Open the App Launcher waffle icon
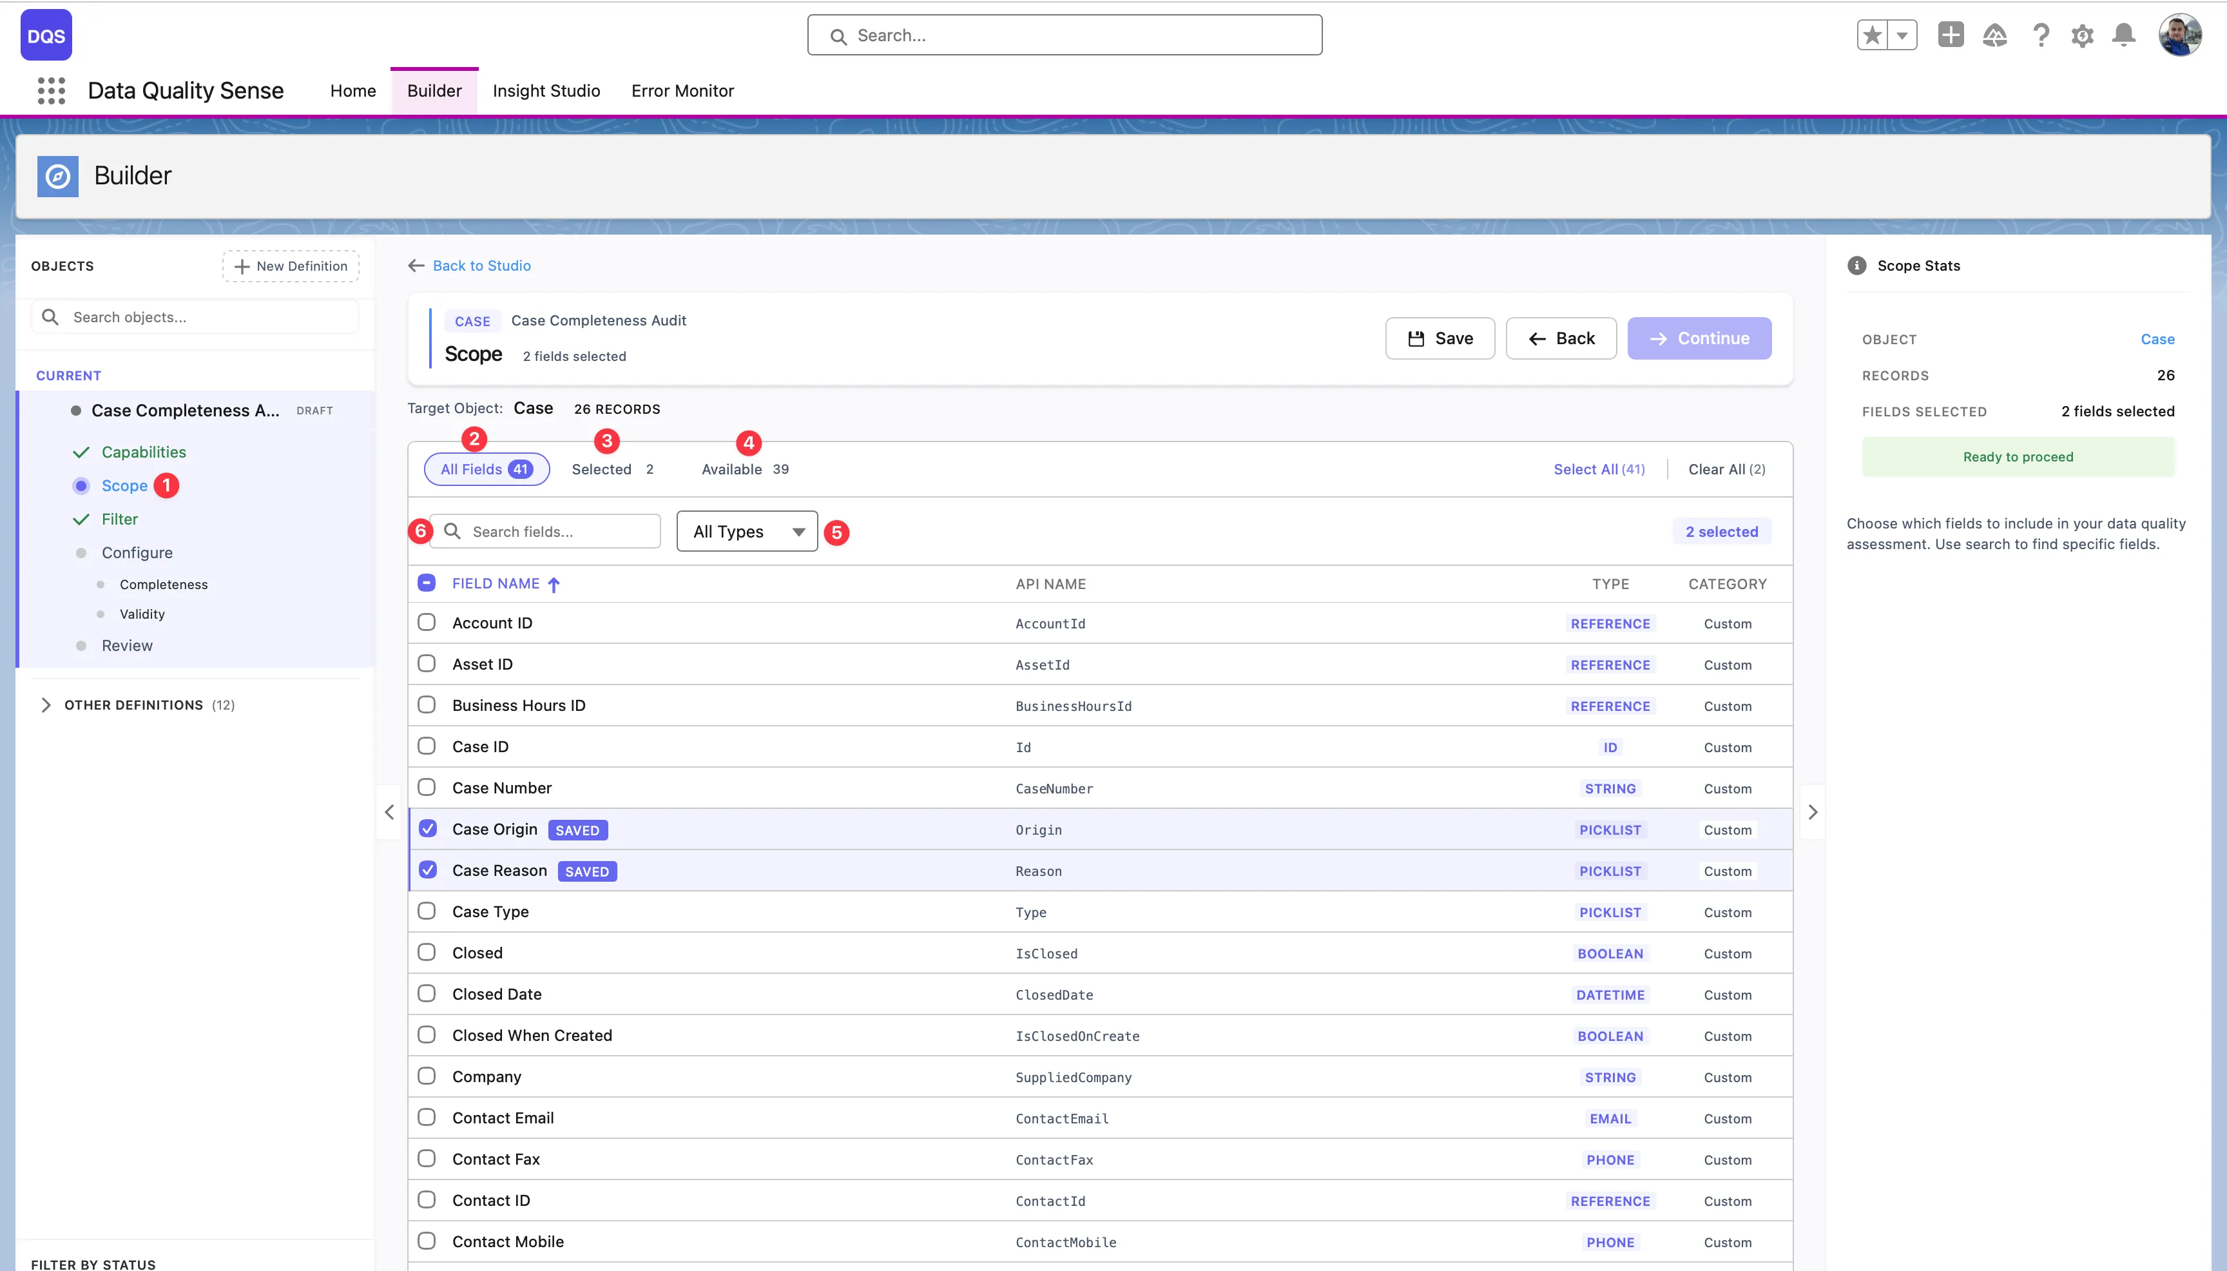Viewport: 2227px width, 1271px height. pos(51,91)
